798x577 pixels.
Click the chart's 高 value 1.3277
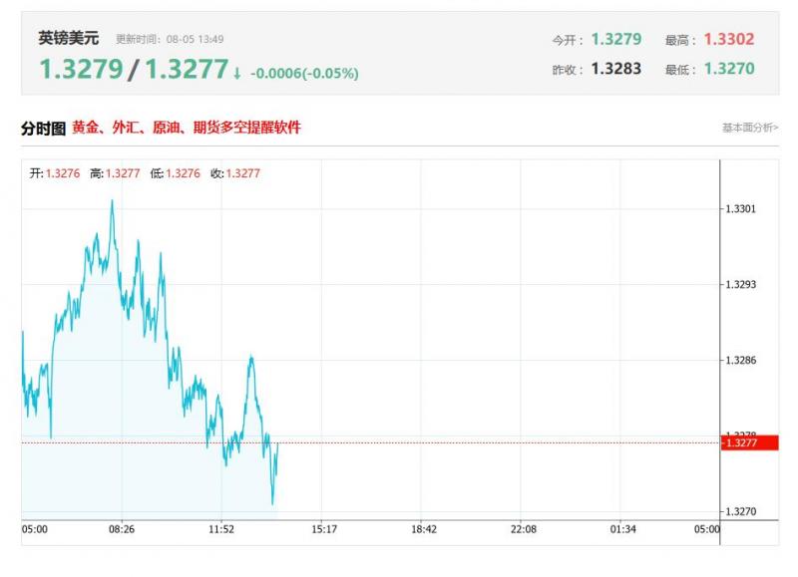click(123, 173)
